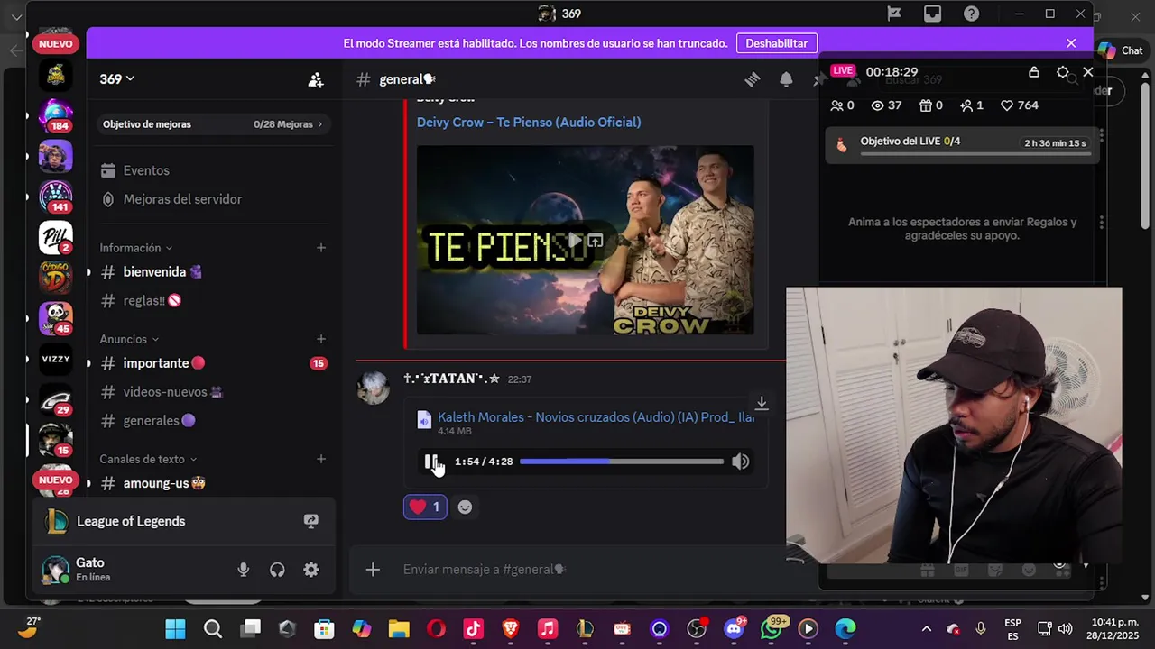Close the LIVE overlay panel
Image resolution: width=1155 pixels, height=649 pixels.
[x=1088, y=72]
